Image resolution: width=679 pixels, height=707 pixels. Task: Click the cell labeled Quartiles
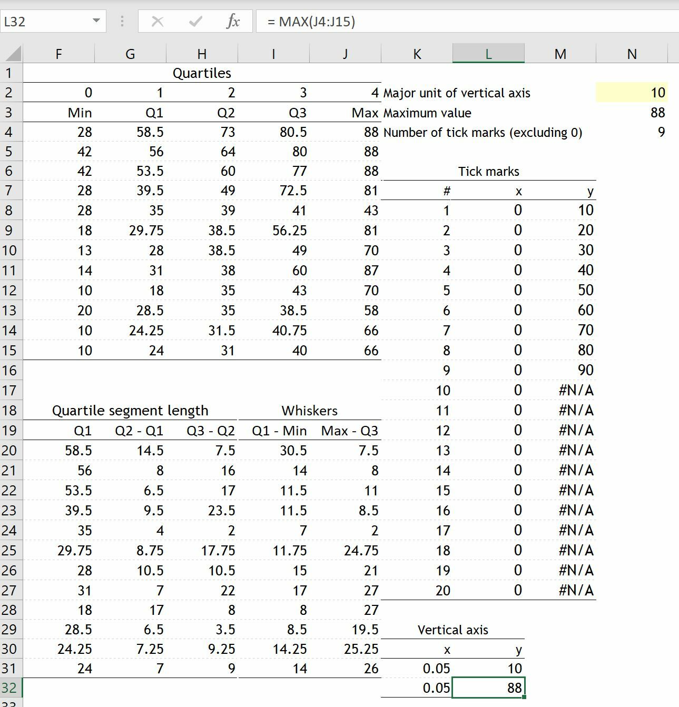click(202, 73)
